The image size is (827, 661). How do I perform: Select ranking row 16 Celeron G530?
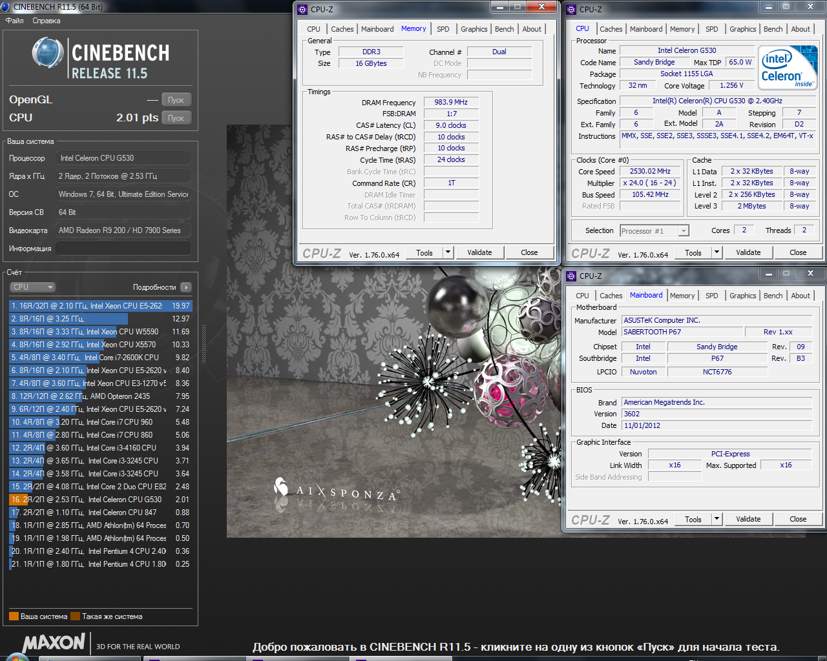(x=100, y=500)
